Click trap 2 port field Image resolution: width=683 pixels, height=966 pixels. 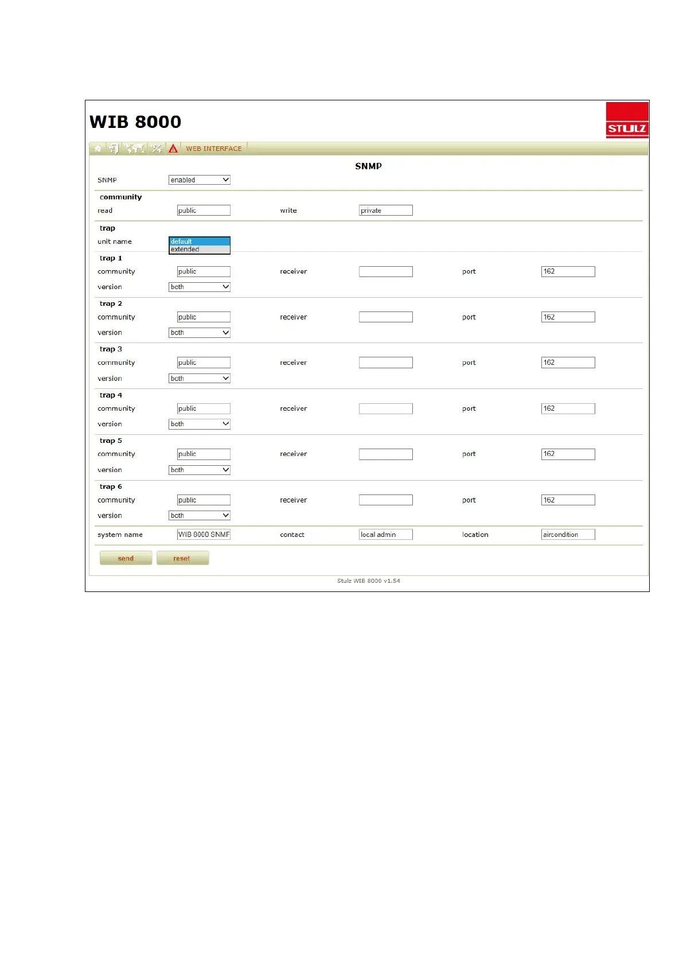[568, 317]
